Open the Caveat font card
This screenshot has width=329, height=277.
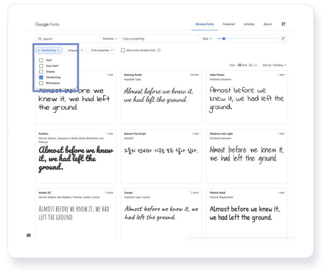161,214
